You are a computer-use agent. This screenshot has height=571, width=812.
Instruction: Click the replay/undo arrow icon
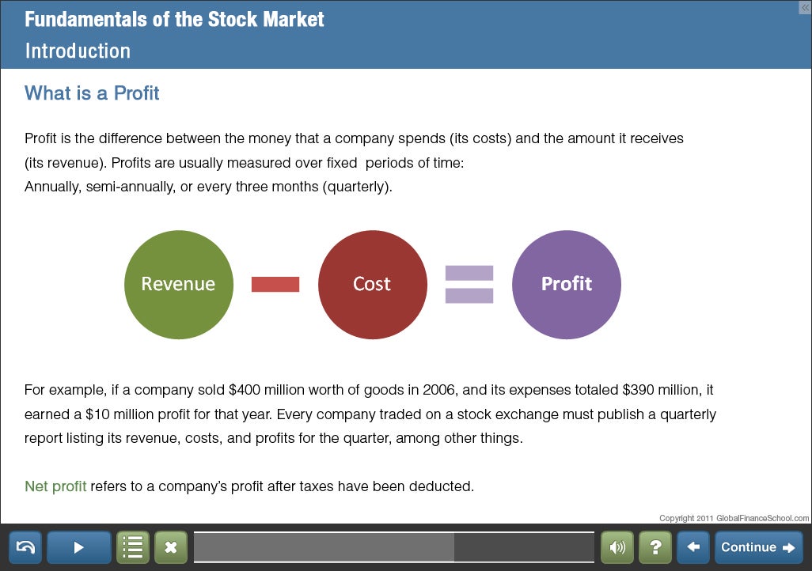[x=25, y=547]
